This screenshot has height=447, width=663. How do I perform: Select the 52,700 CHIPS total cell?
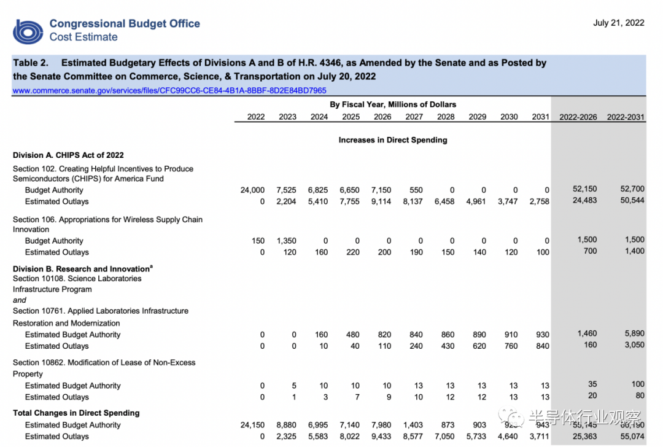pos(632,189)
